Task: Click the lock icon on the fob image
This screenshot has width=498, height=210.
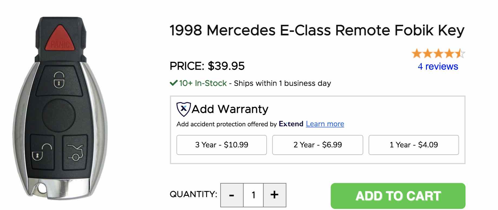Action: [x=59, y=80]
